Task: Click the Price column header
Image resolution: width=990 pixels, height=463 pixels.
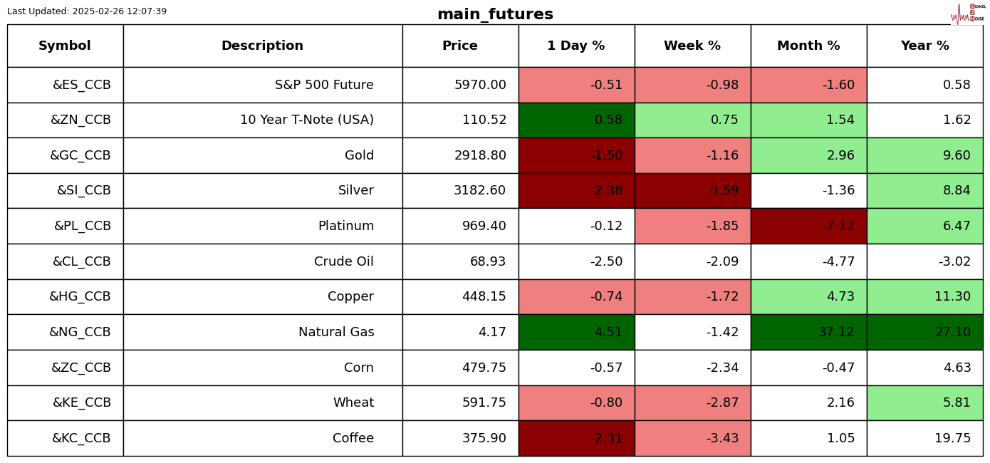Action: click(x=460, y=46)
